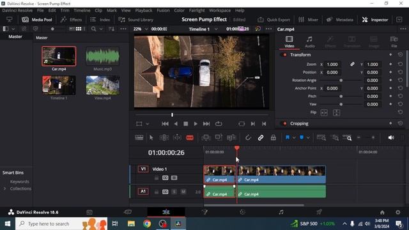The image size is (409, 230).
Task: Toggle Linked Selection chain icon
Action: [261, 138]
